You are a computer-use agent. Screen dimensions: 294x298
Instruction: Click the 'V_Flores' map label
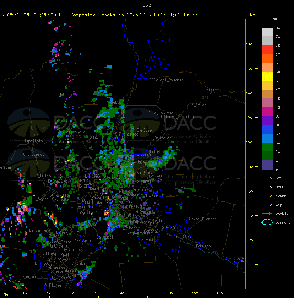point(53,285)
